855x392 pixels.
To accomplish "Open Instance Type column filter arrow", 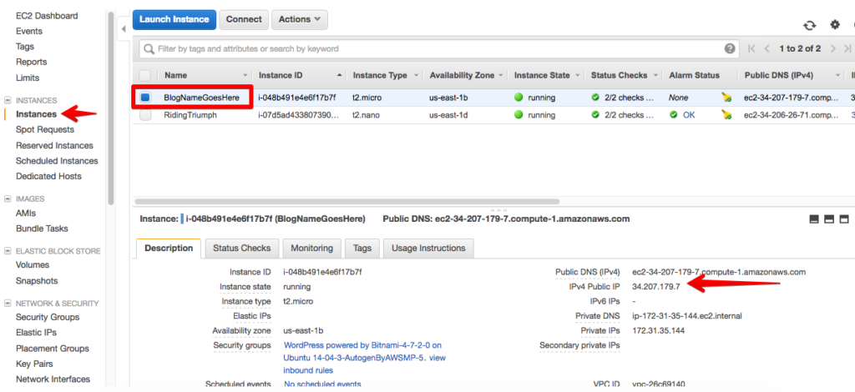I will (417, 76).
